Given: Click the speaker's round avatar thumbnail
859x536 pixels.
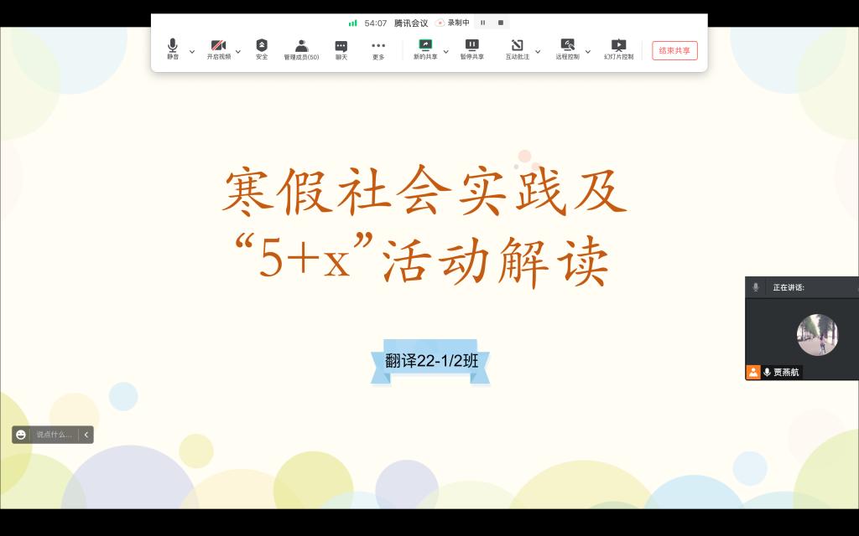Looking at the screenshot, I should click(x=817, y=334).
